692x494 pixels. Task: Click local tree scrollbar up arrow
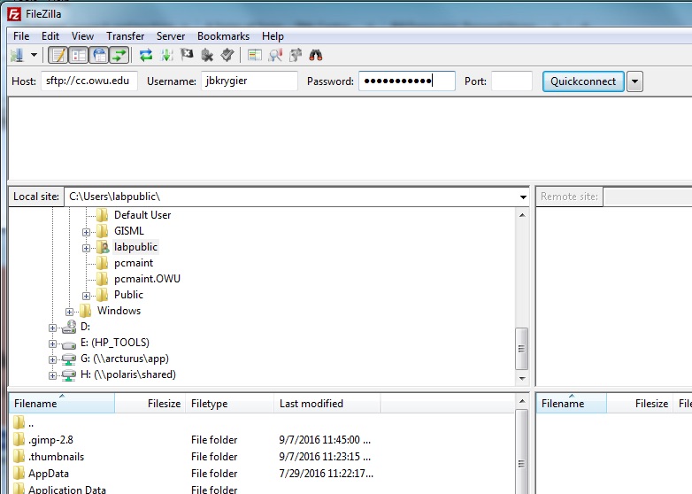[522, 215]
